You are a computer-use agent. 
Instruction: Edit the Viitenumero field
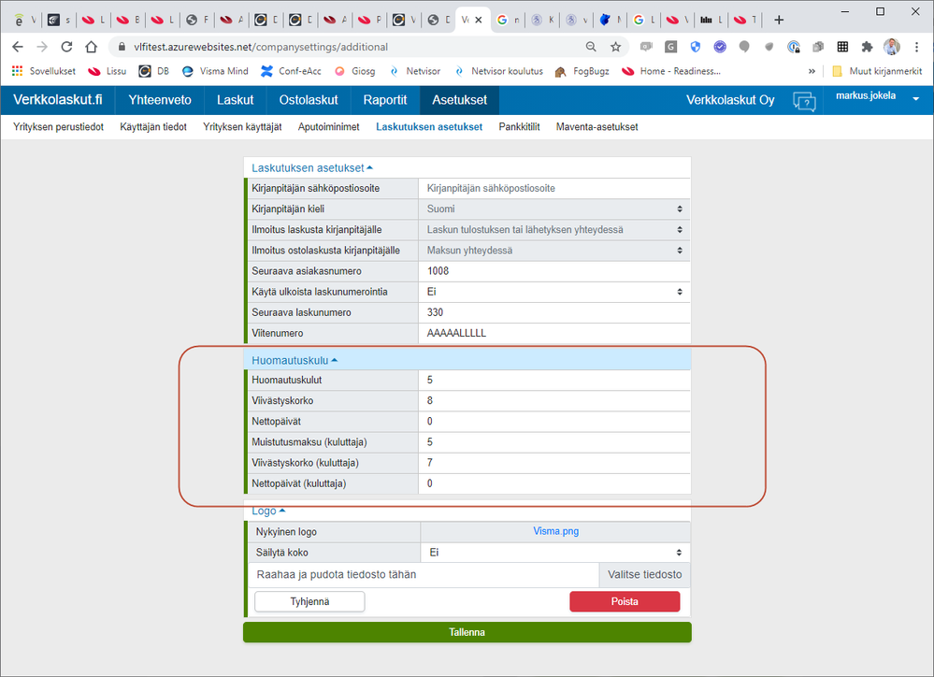click(x=554, y=334)
